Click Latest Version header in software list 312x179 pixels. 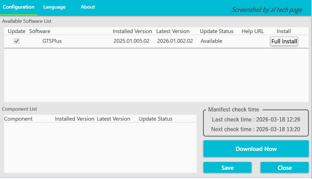pos(173,31)
